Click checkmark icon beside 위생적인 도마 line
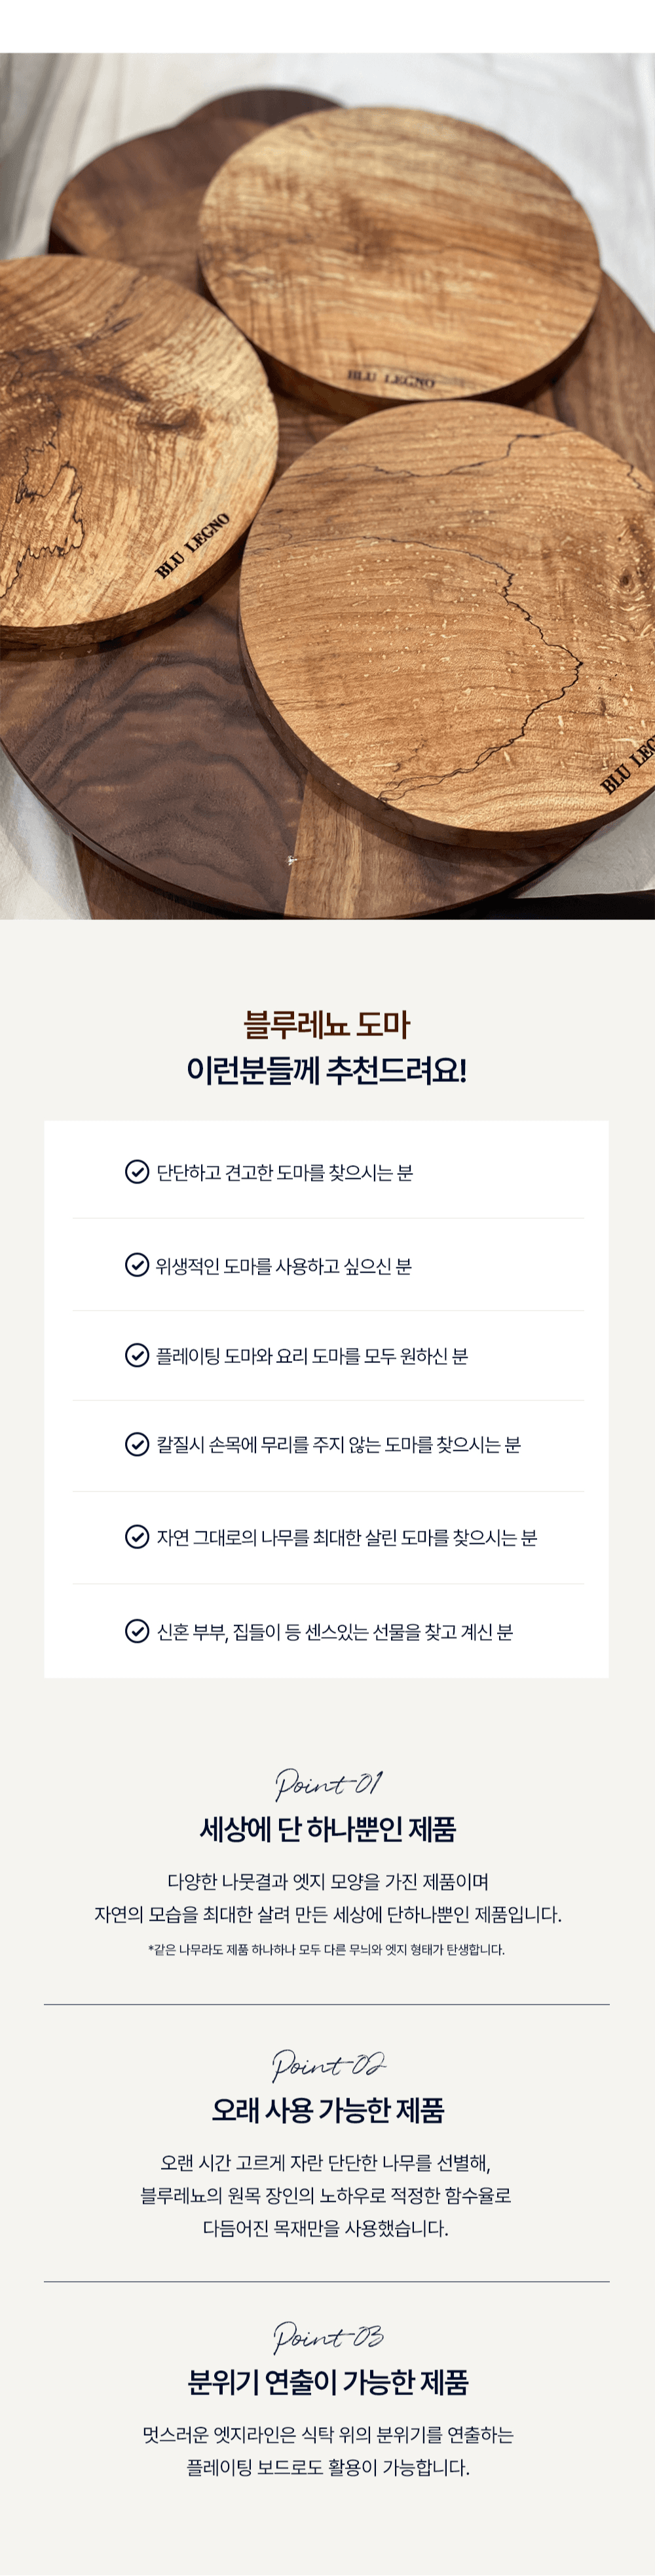 (x=137, y=1265)
